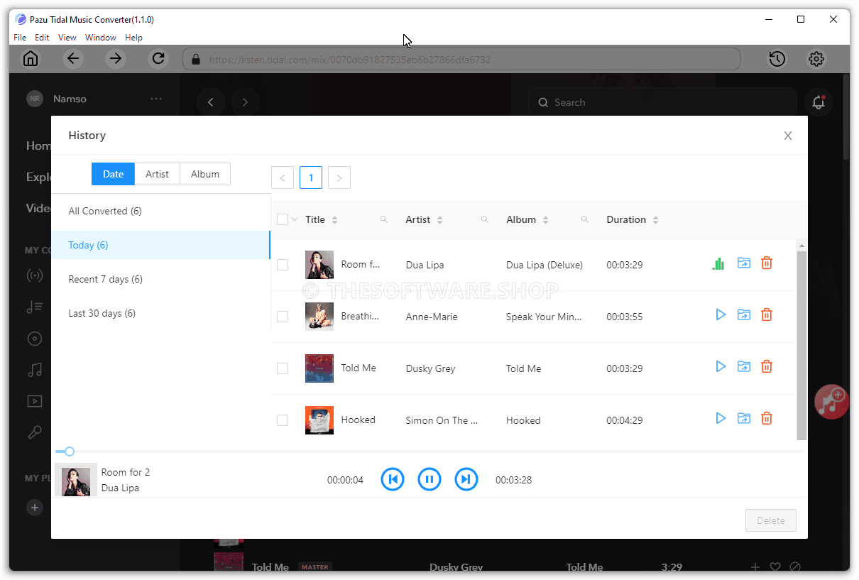
Task: Play the Told Me track
Action: coord(721,366)
